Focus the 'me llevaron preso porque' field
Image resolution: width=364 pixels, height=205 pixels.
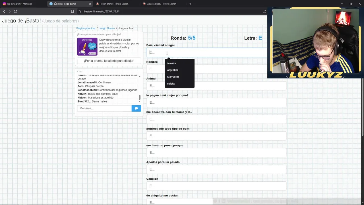click(216, 153)
